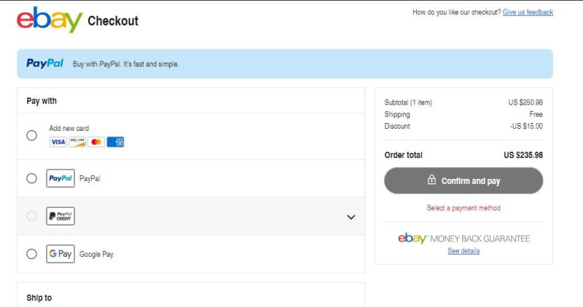Open See details for Money Back Guarantee
Image resolution: width=583 pixels, height=307 pixels.
pyautogui.click(x=463, y=251)
